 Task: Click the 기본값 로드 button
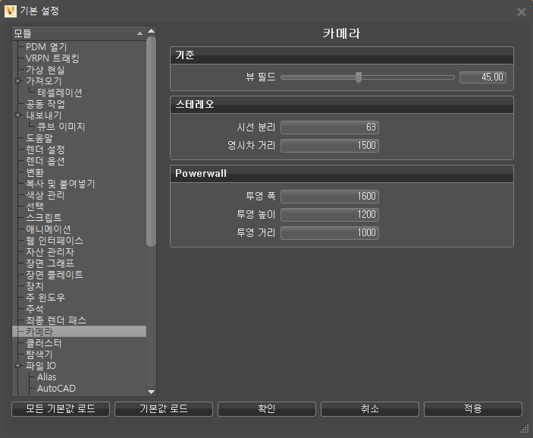pos(164,408)
